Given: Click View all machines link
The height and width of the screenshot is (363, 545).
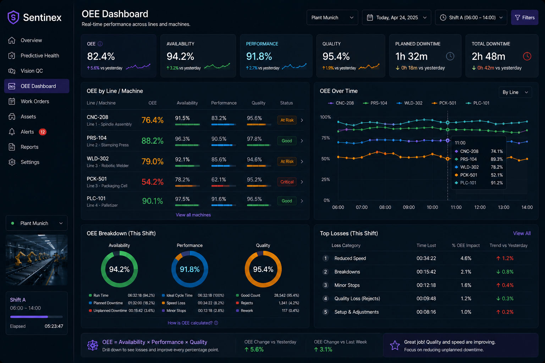Looking at the screenshot, I should point(193,215).
